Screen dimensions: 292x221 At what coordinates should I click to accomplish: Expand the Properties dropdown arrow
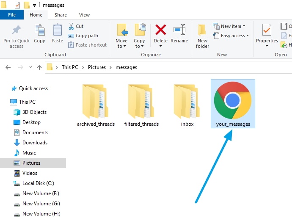coord(267,46)
